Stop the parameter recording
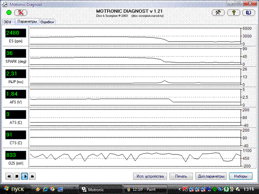 [x=17, y=176]
